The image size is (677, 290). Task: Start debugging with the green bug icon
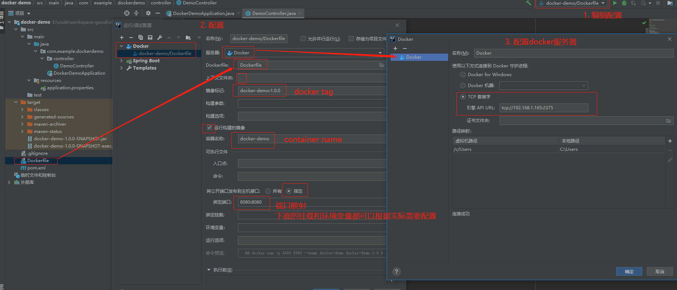(x=624, y=3)
